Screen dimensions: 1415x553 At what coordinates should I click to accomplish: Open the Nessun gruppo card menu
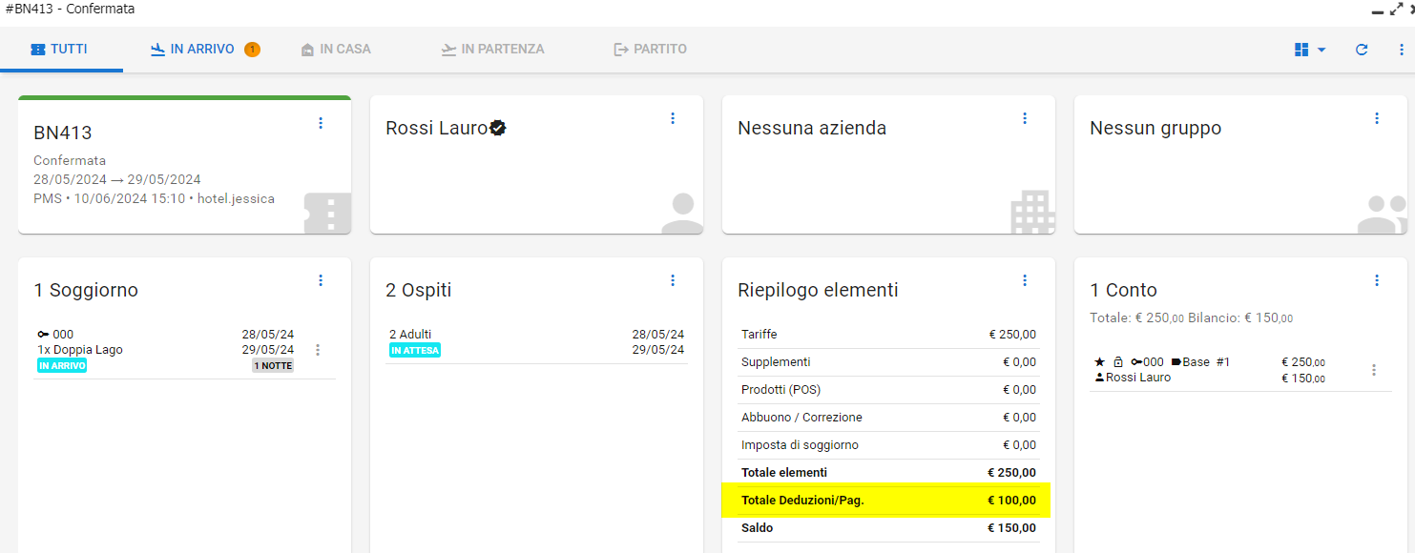click(1377, 118)
